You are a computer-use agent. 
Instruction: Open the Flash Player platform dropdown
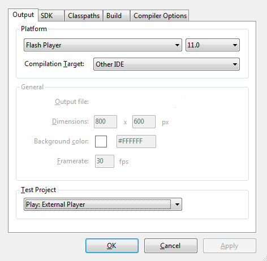pyautogui.click(x=103, y=45)
